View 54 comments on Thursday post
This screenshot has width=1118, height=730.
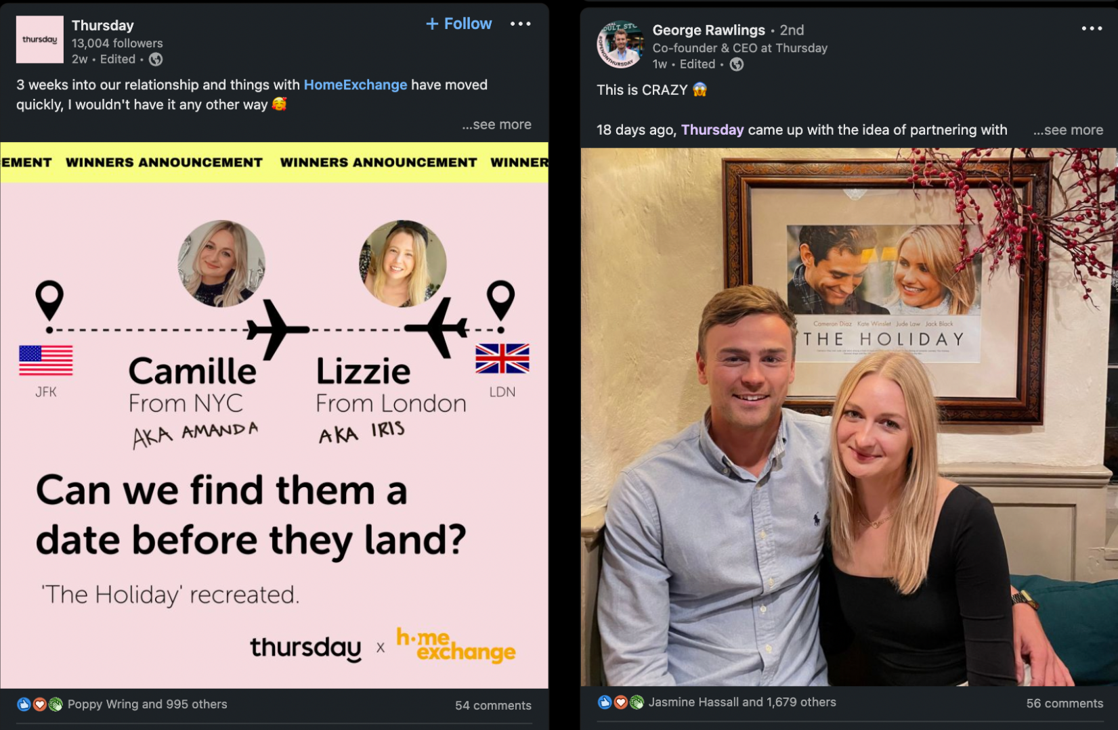493,706
